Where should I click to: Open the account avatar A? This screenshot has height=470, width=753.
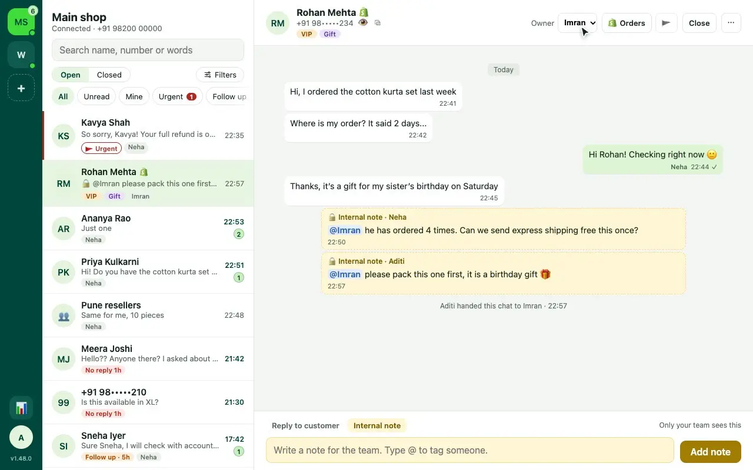coord(21,438)
